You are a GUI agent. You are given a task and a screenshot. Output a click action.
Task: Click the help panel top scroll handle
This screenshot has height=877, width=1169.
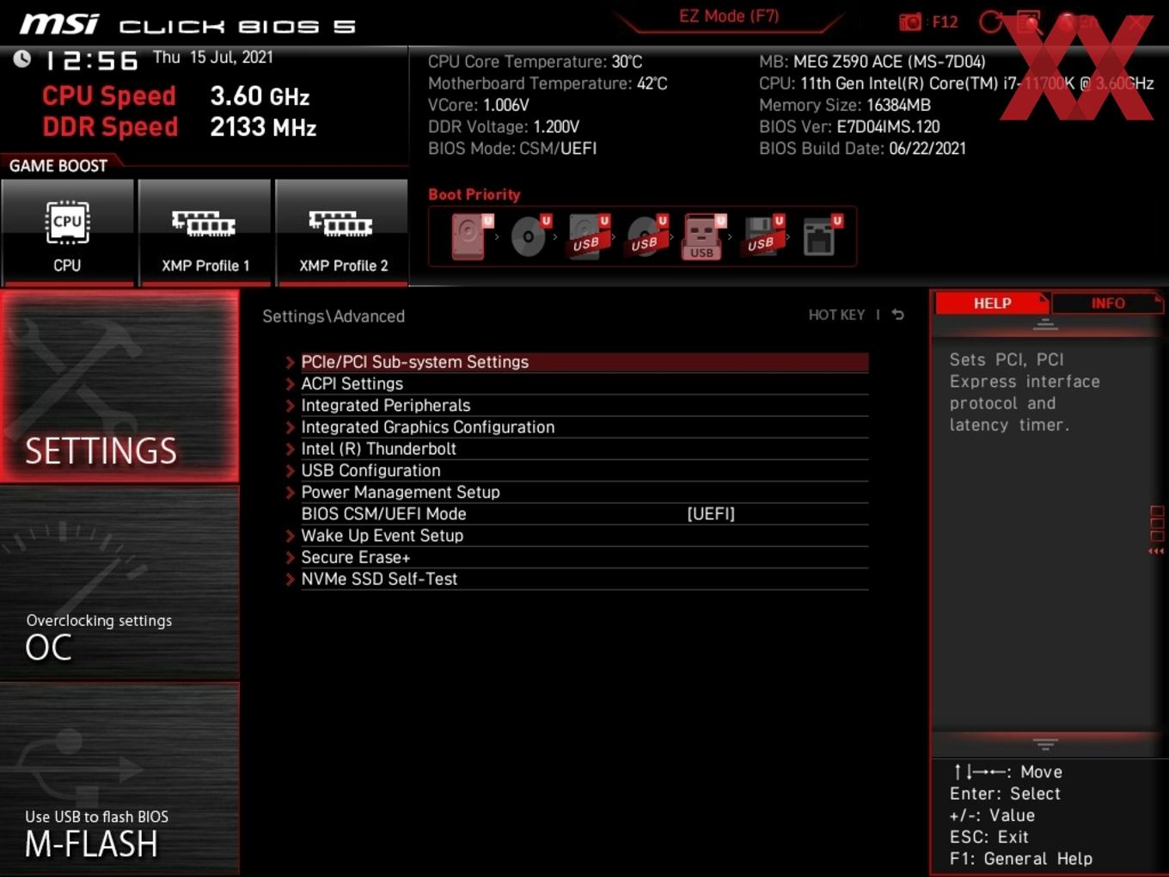click(x=1045, y=324)
